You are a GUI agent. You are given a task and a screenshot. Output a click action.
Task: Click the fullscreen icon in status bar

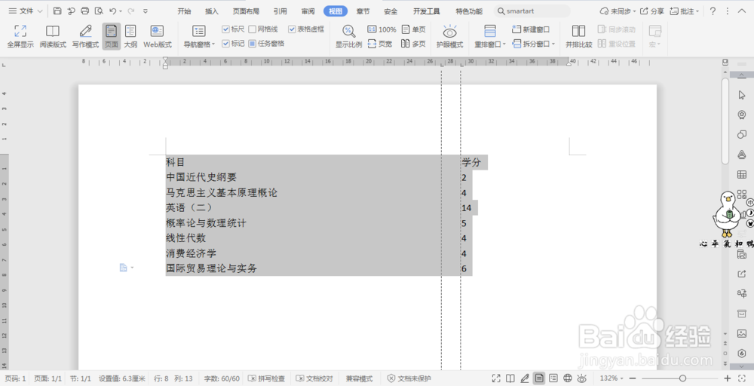pos(496,378)
